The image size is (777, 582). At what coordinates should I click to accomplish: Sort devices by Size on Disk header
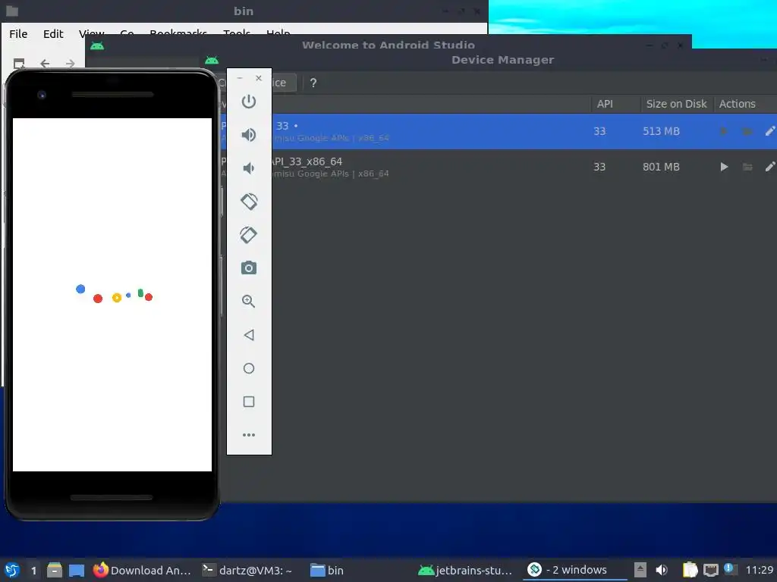click(676, 104)
